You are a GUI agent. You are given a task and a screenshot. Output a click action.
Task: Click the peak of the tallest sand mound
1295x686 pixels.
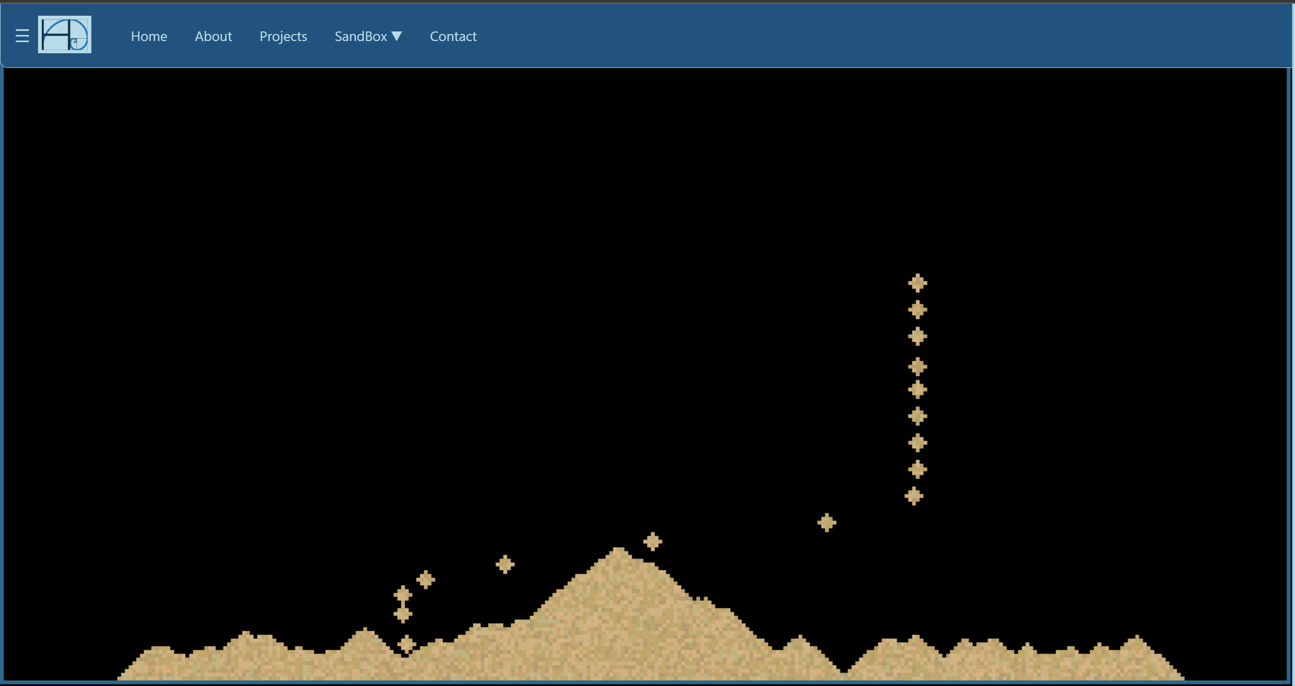(619, 552)
